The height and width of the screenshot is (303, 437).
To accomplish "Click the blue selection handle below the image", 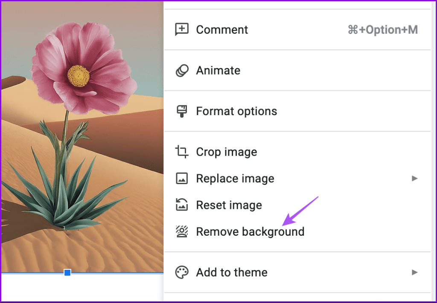I will pyautogui.click(x=67, y=273).
